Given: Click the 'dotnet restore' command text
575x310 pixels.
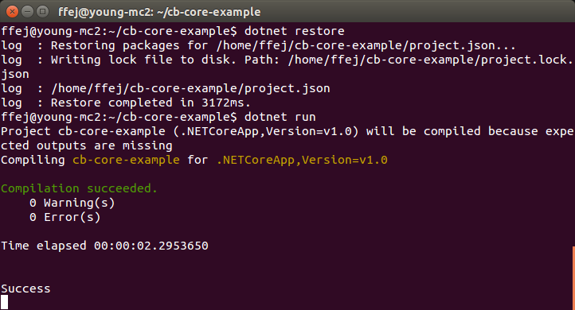Looking at the screenshot, I should click(x=294, y=31).
